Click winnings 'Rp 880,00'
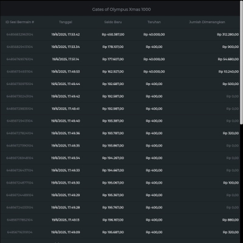The width and height of the screenshot is (243, 243). pos(230,220)
